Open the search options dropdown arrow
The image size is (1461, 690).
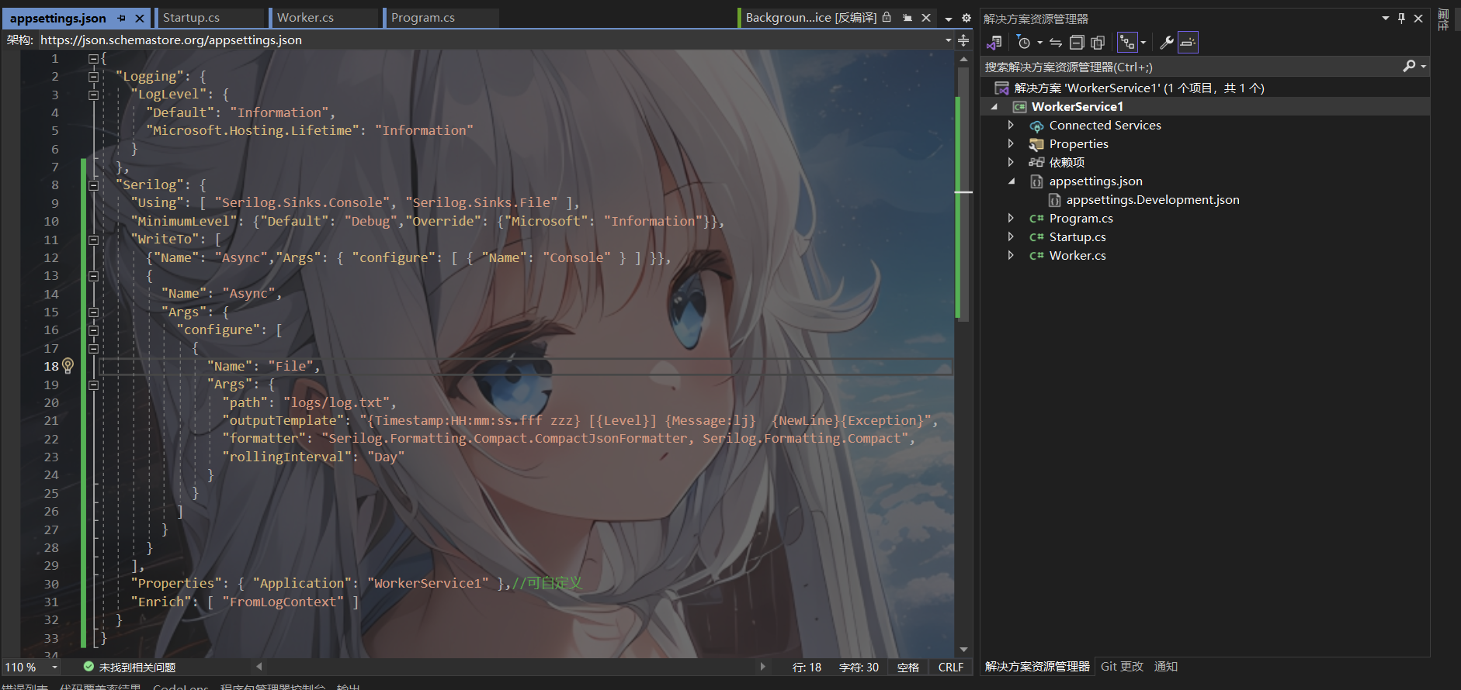tap(1424, 67)
